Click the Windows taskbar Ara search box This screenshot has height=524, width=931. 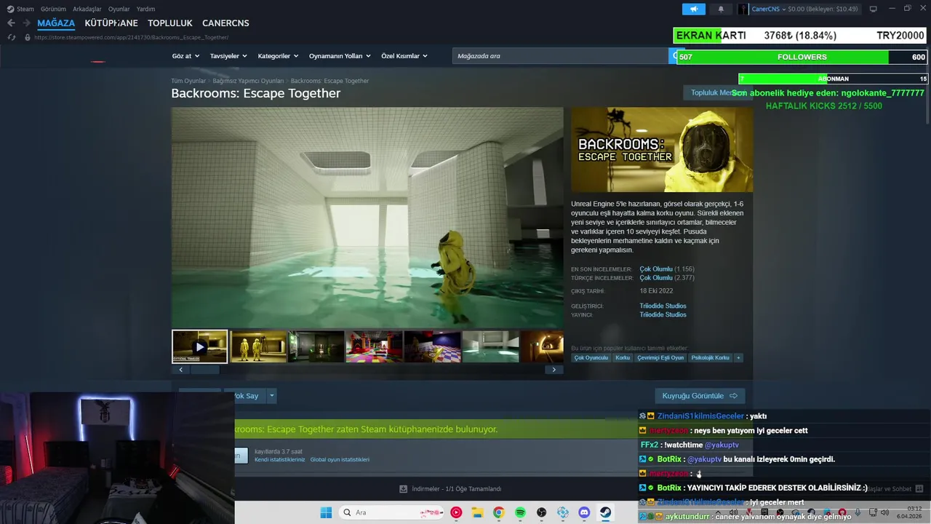[391, 512]
